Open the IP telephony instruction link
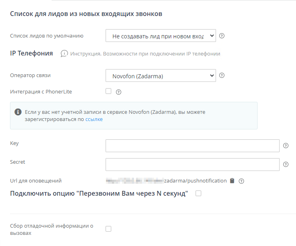 pos(145,54)
